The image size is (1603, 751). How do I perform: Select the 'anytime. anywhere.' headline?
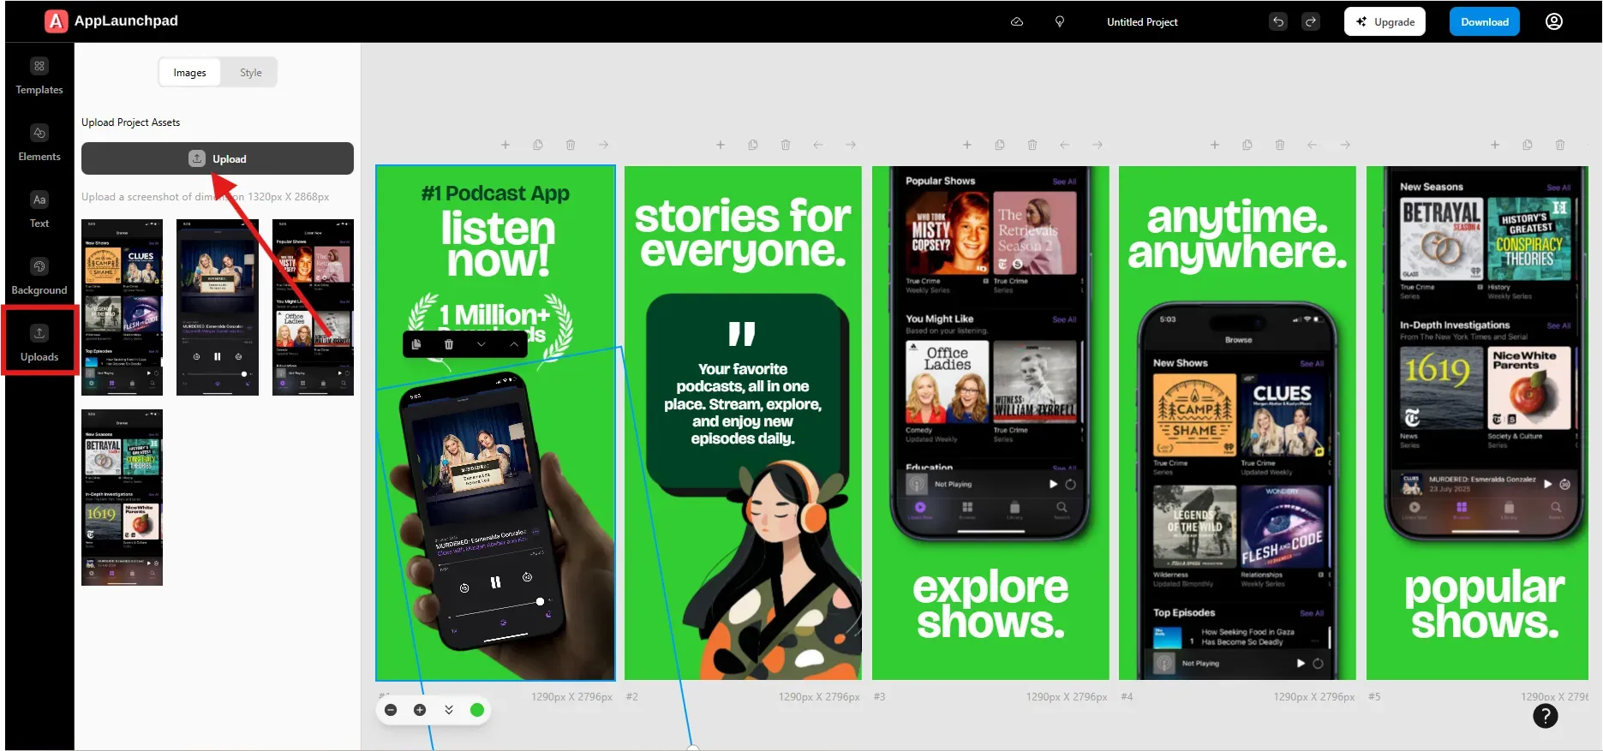(x=1237, y=235)
